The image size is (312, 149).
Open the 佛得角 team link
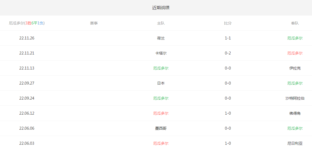(295, 113)
